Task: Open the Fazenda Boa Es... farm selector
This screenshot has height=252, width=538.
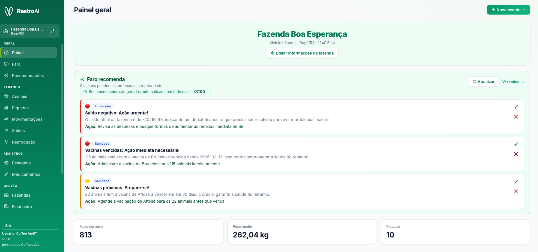Action: pos(30,31)
